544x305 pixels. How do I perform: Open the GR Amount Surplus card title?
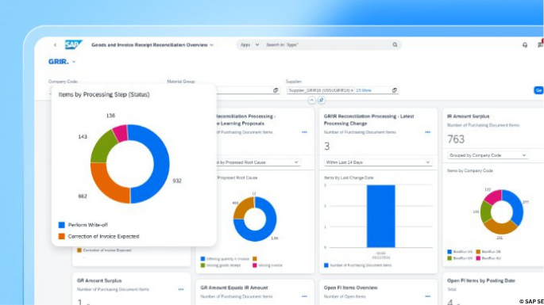pos(99,280)
